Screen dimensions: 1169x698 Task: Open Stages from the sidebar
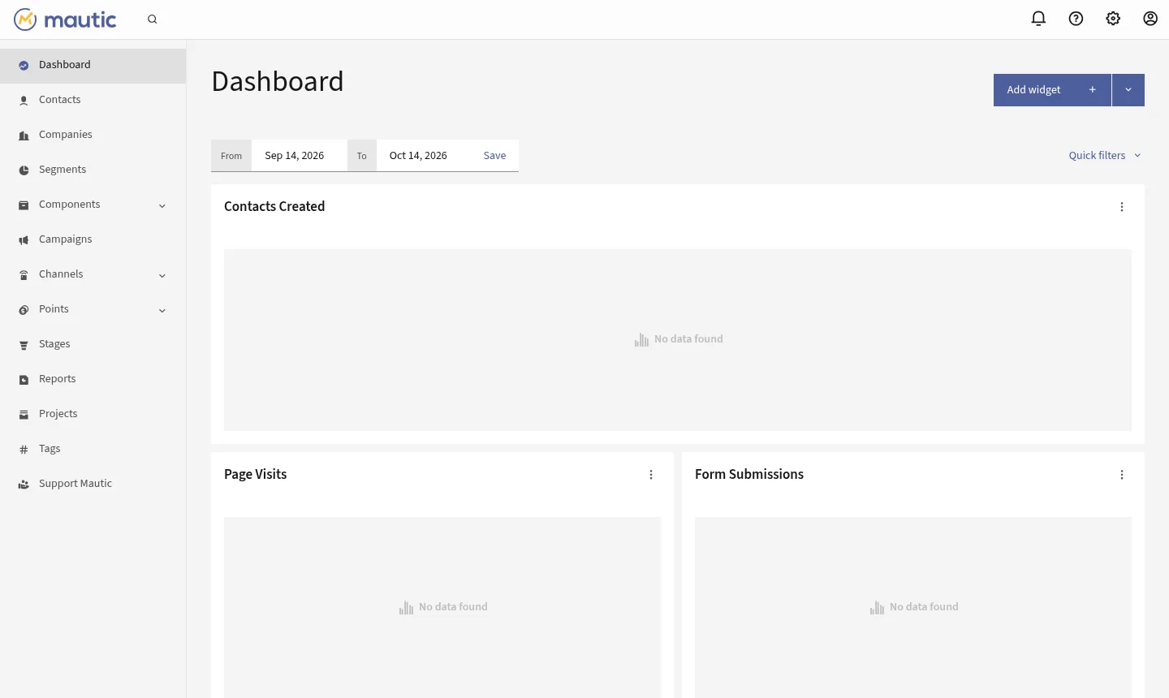pyautogui.click(x=93, y=344)
